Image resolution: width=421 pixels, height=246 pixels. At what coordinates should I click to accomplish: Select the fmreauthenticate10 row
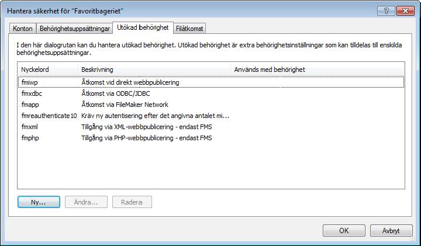pyautogui.click(x=211, y=116)
